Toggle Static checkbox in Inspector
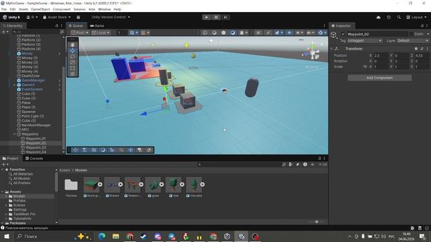 (x=411, y=34)
